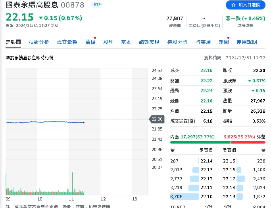Screen dimensions: 271x208
Task: Click the ask price 22.16
Action: 229,170
